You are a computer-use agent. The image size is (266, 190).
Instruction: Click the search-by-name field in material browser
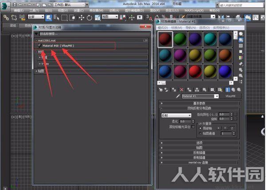coord(94,34)
